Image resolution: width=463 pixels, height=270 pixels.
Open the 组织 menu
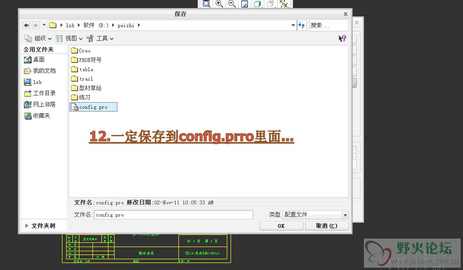(38, 38)
